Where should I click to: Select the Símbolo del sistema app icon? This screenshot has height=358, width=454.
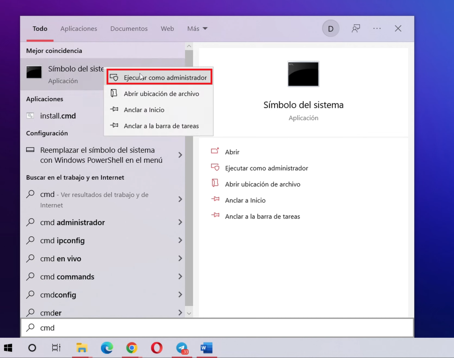pos(34,72)
